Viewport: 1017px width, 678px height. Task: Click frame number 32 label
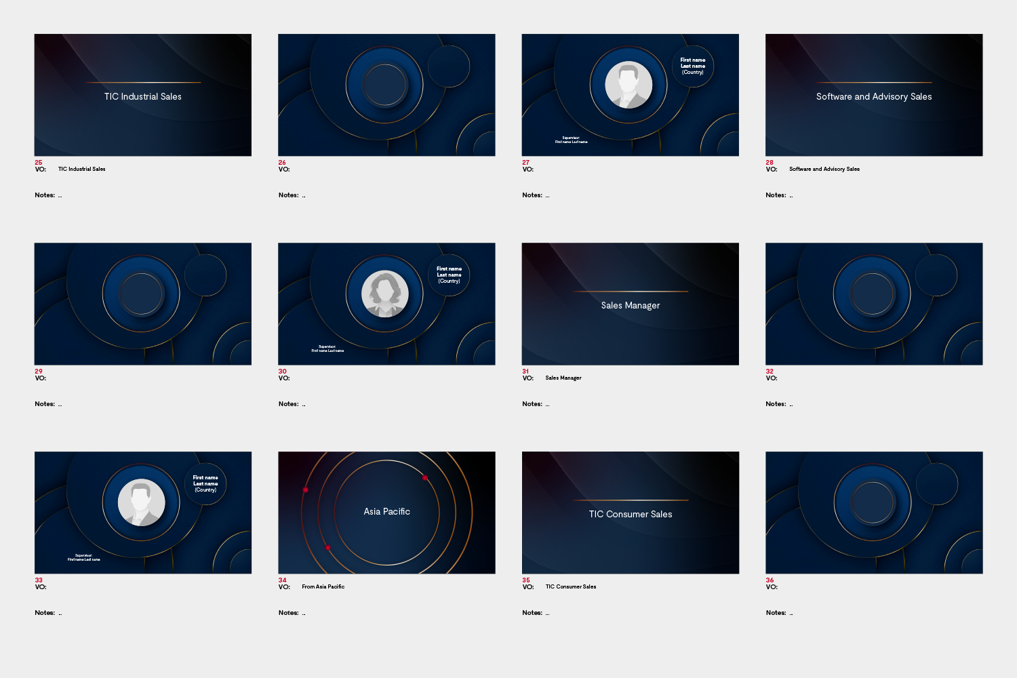point(770,372)
